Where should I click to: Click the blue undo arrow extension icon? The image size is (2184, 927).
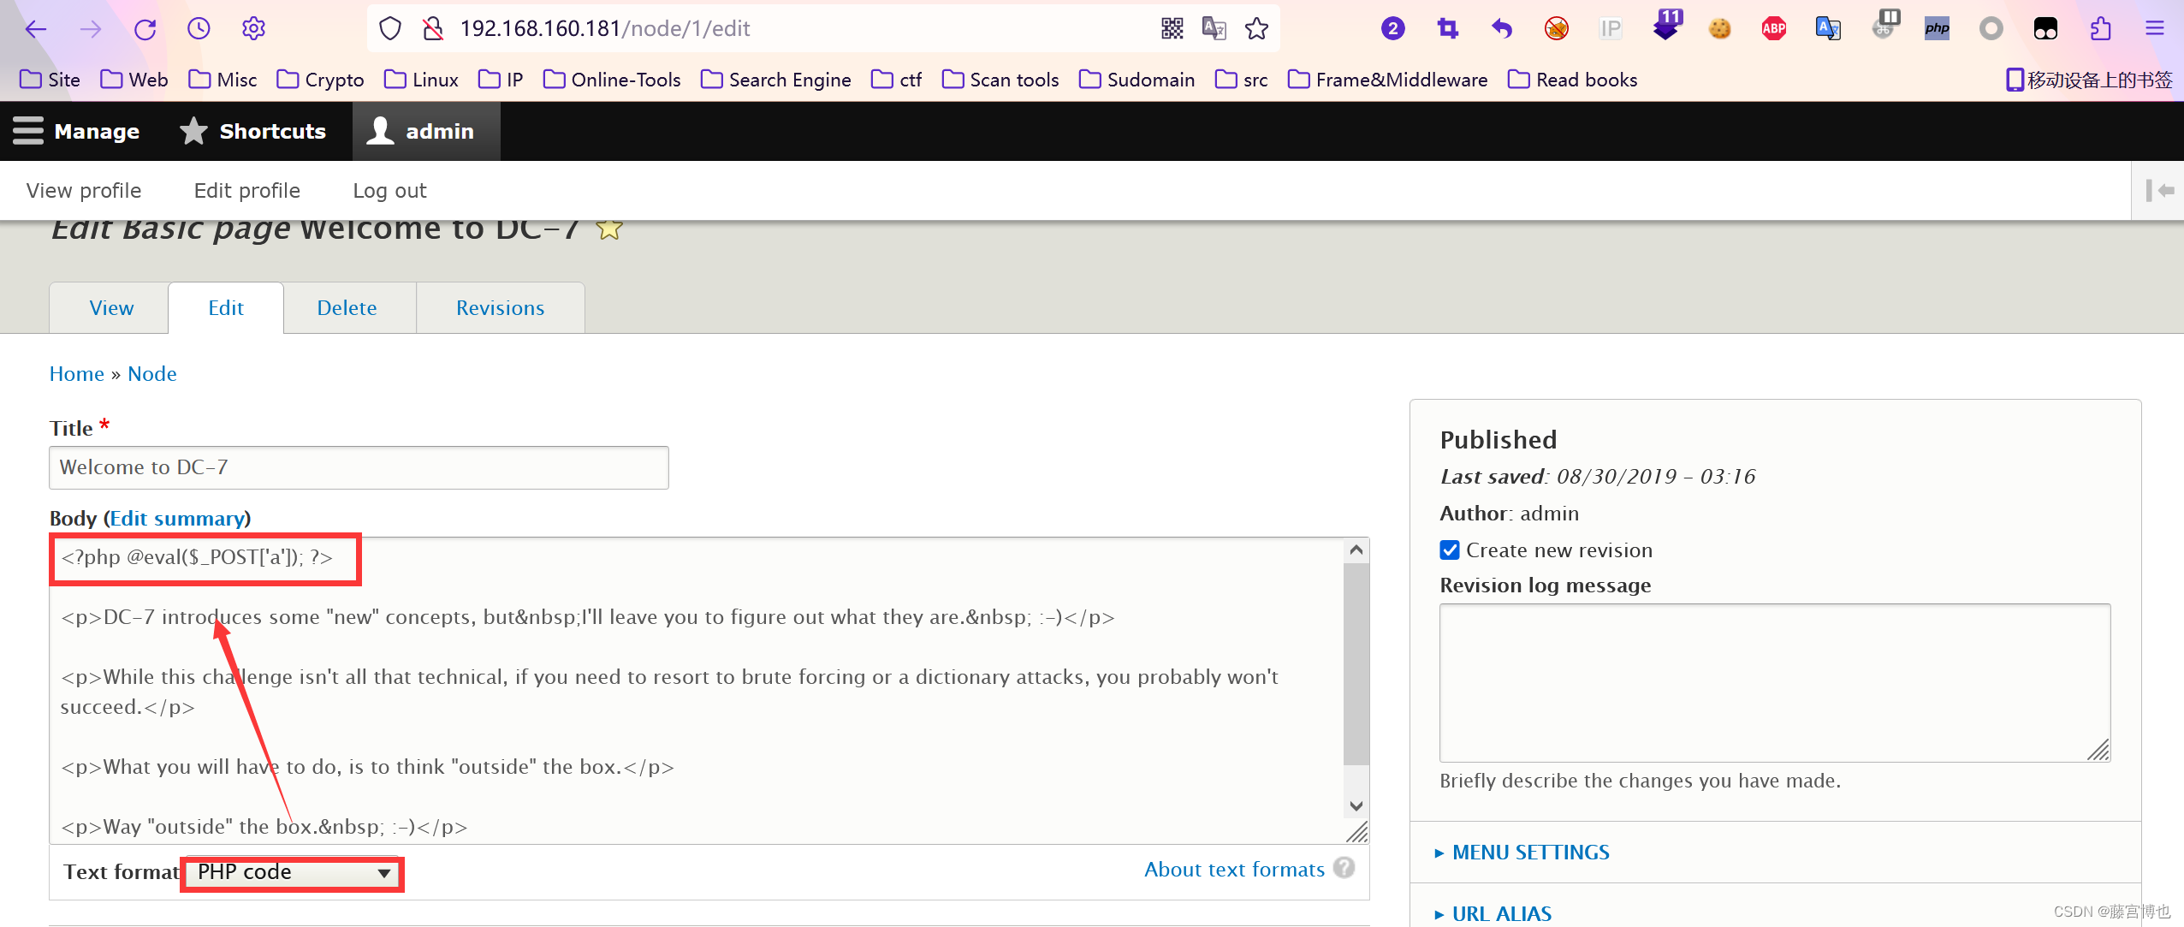[x=1502, y=29]
